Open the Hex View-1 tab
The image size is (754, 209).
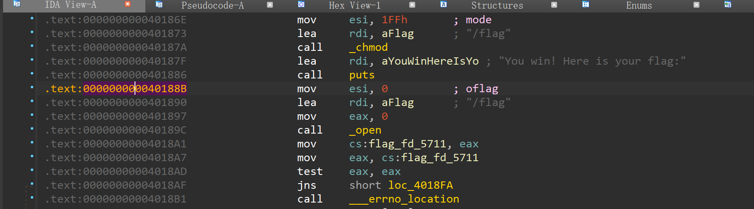[355, 6]
